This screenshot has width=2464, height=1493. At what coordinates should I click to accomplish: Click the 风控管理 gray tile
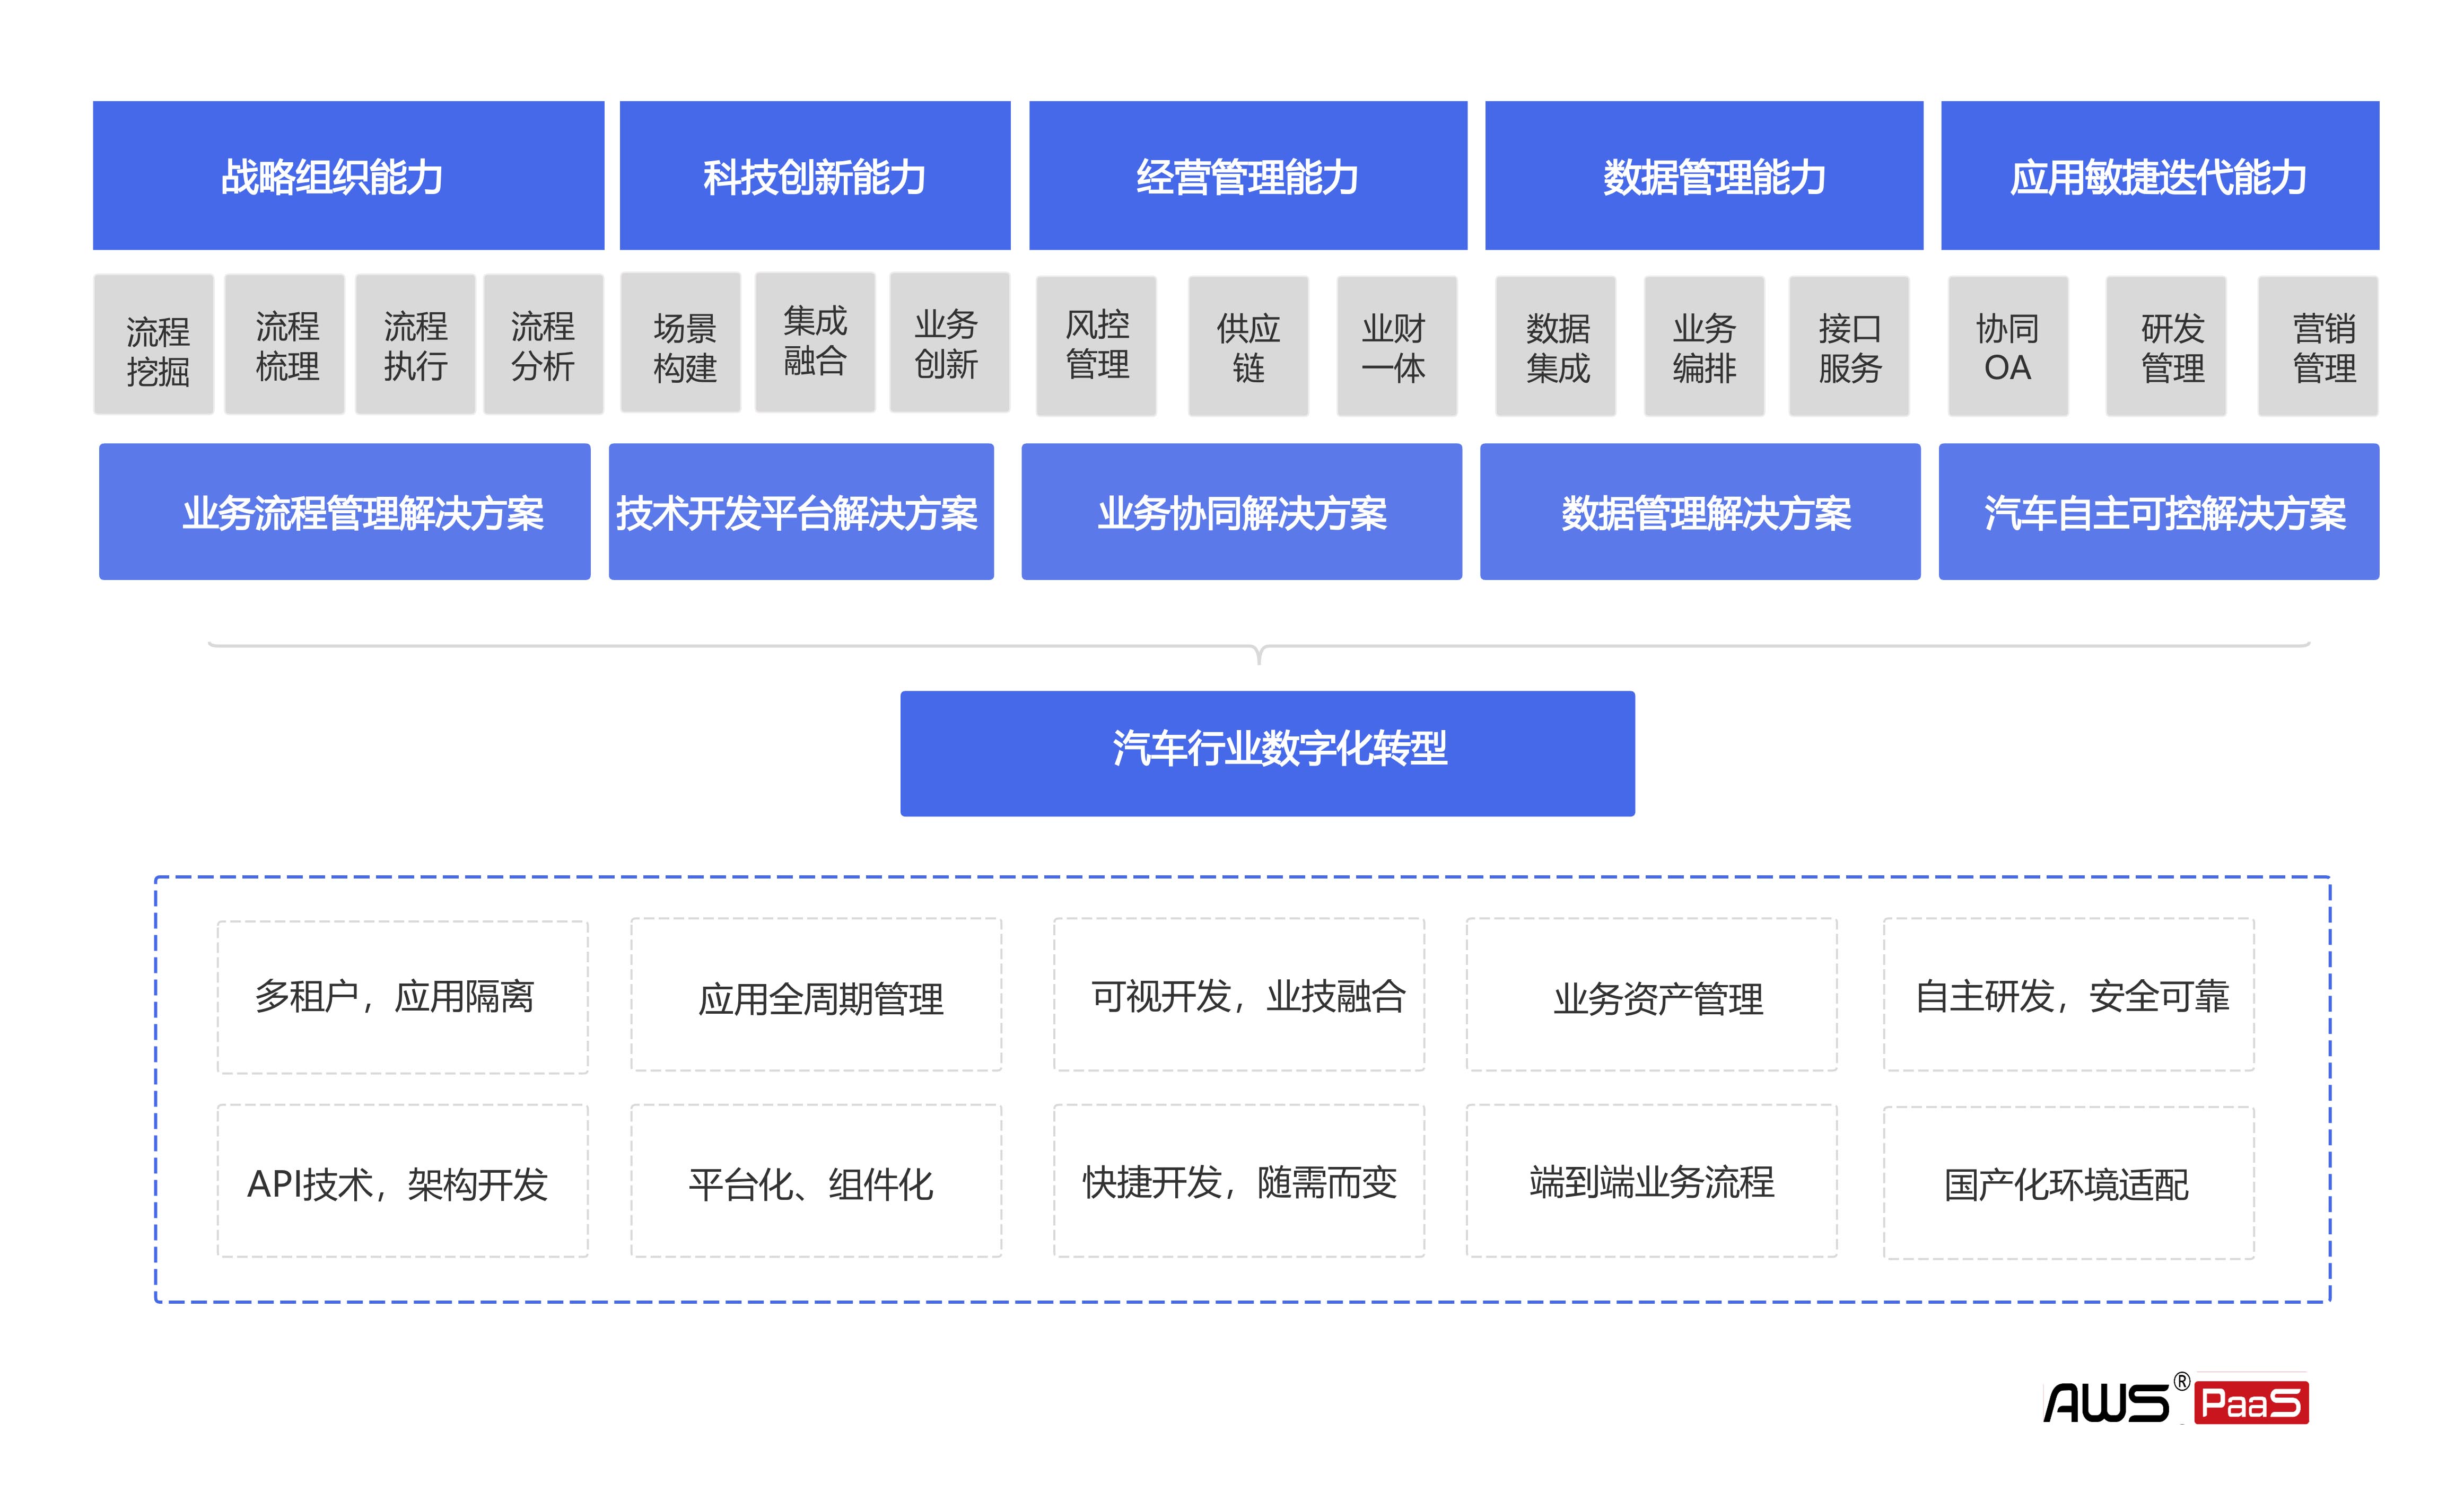(1096, 346)
